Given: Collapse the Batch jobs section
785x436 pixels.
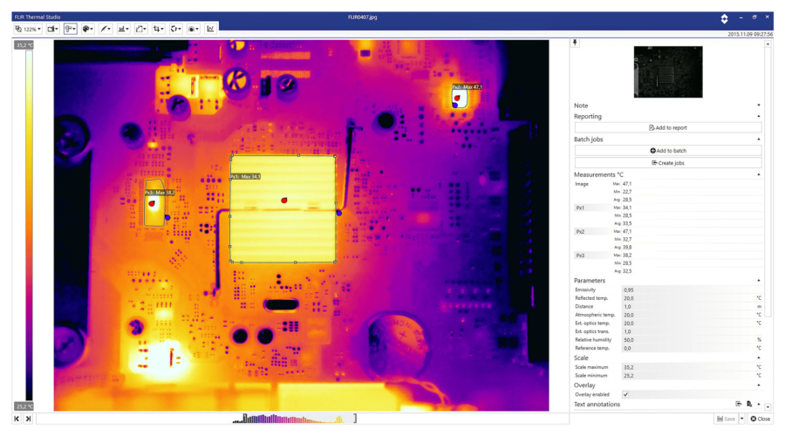Looking at the screenshot, I should point(759,140).
